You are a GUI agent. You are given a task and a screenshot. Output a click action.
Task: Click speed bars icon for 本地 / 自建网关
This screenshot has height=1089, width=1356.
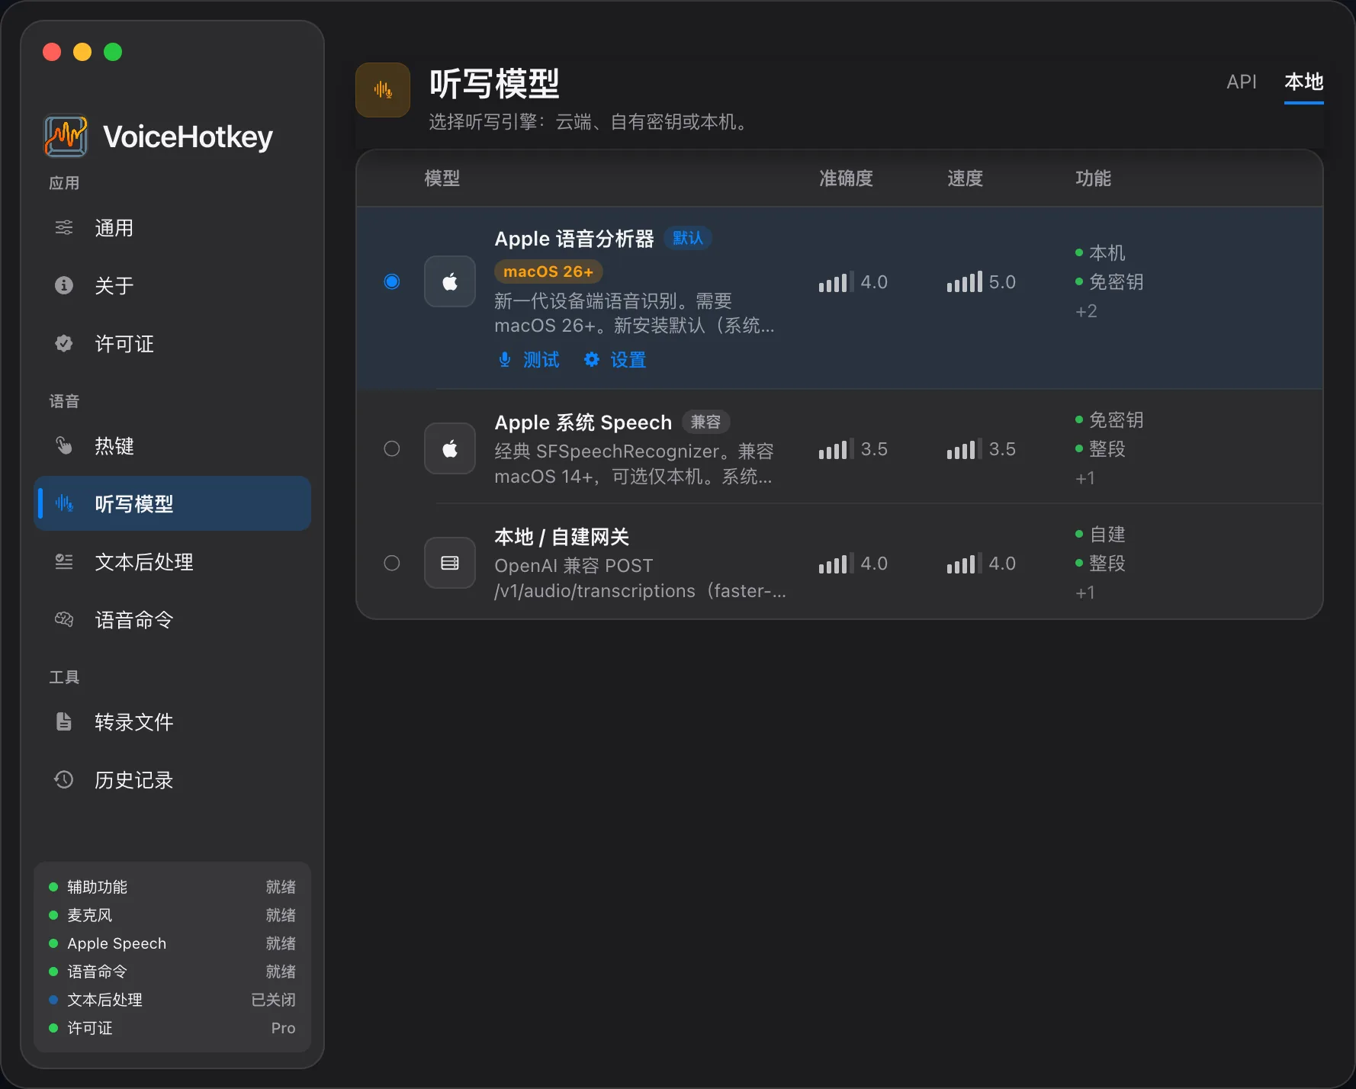(x=965, y=563)
